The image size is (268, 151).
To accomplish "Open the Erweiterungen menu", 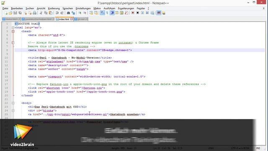I will click(126, 8).
